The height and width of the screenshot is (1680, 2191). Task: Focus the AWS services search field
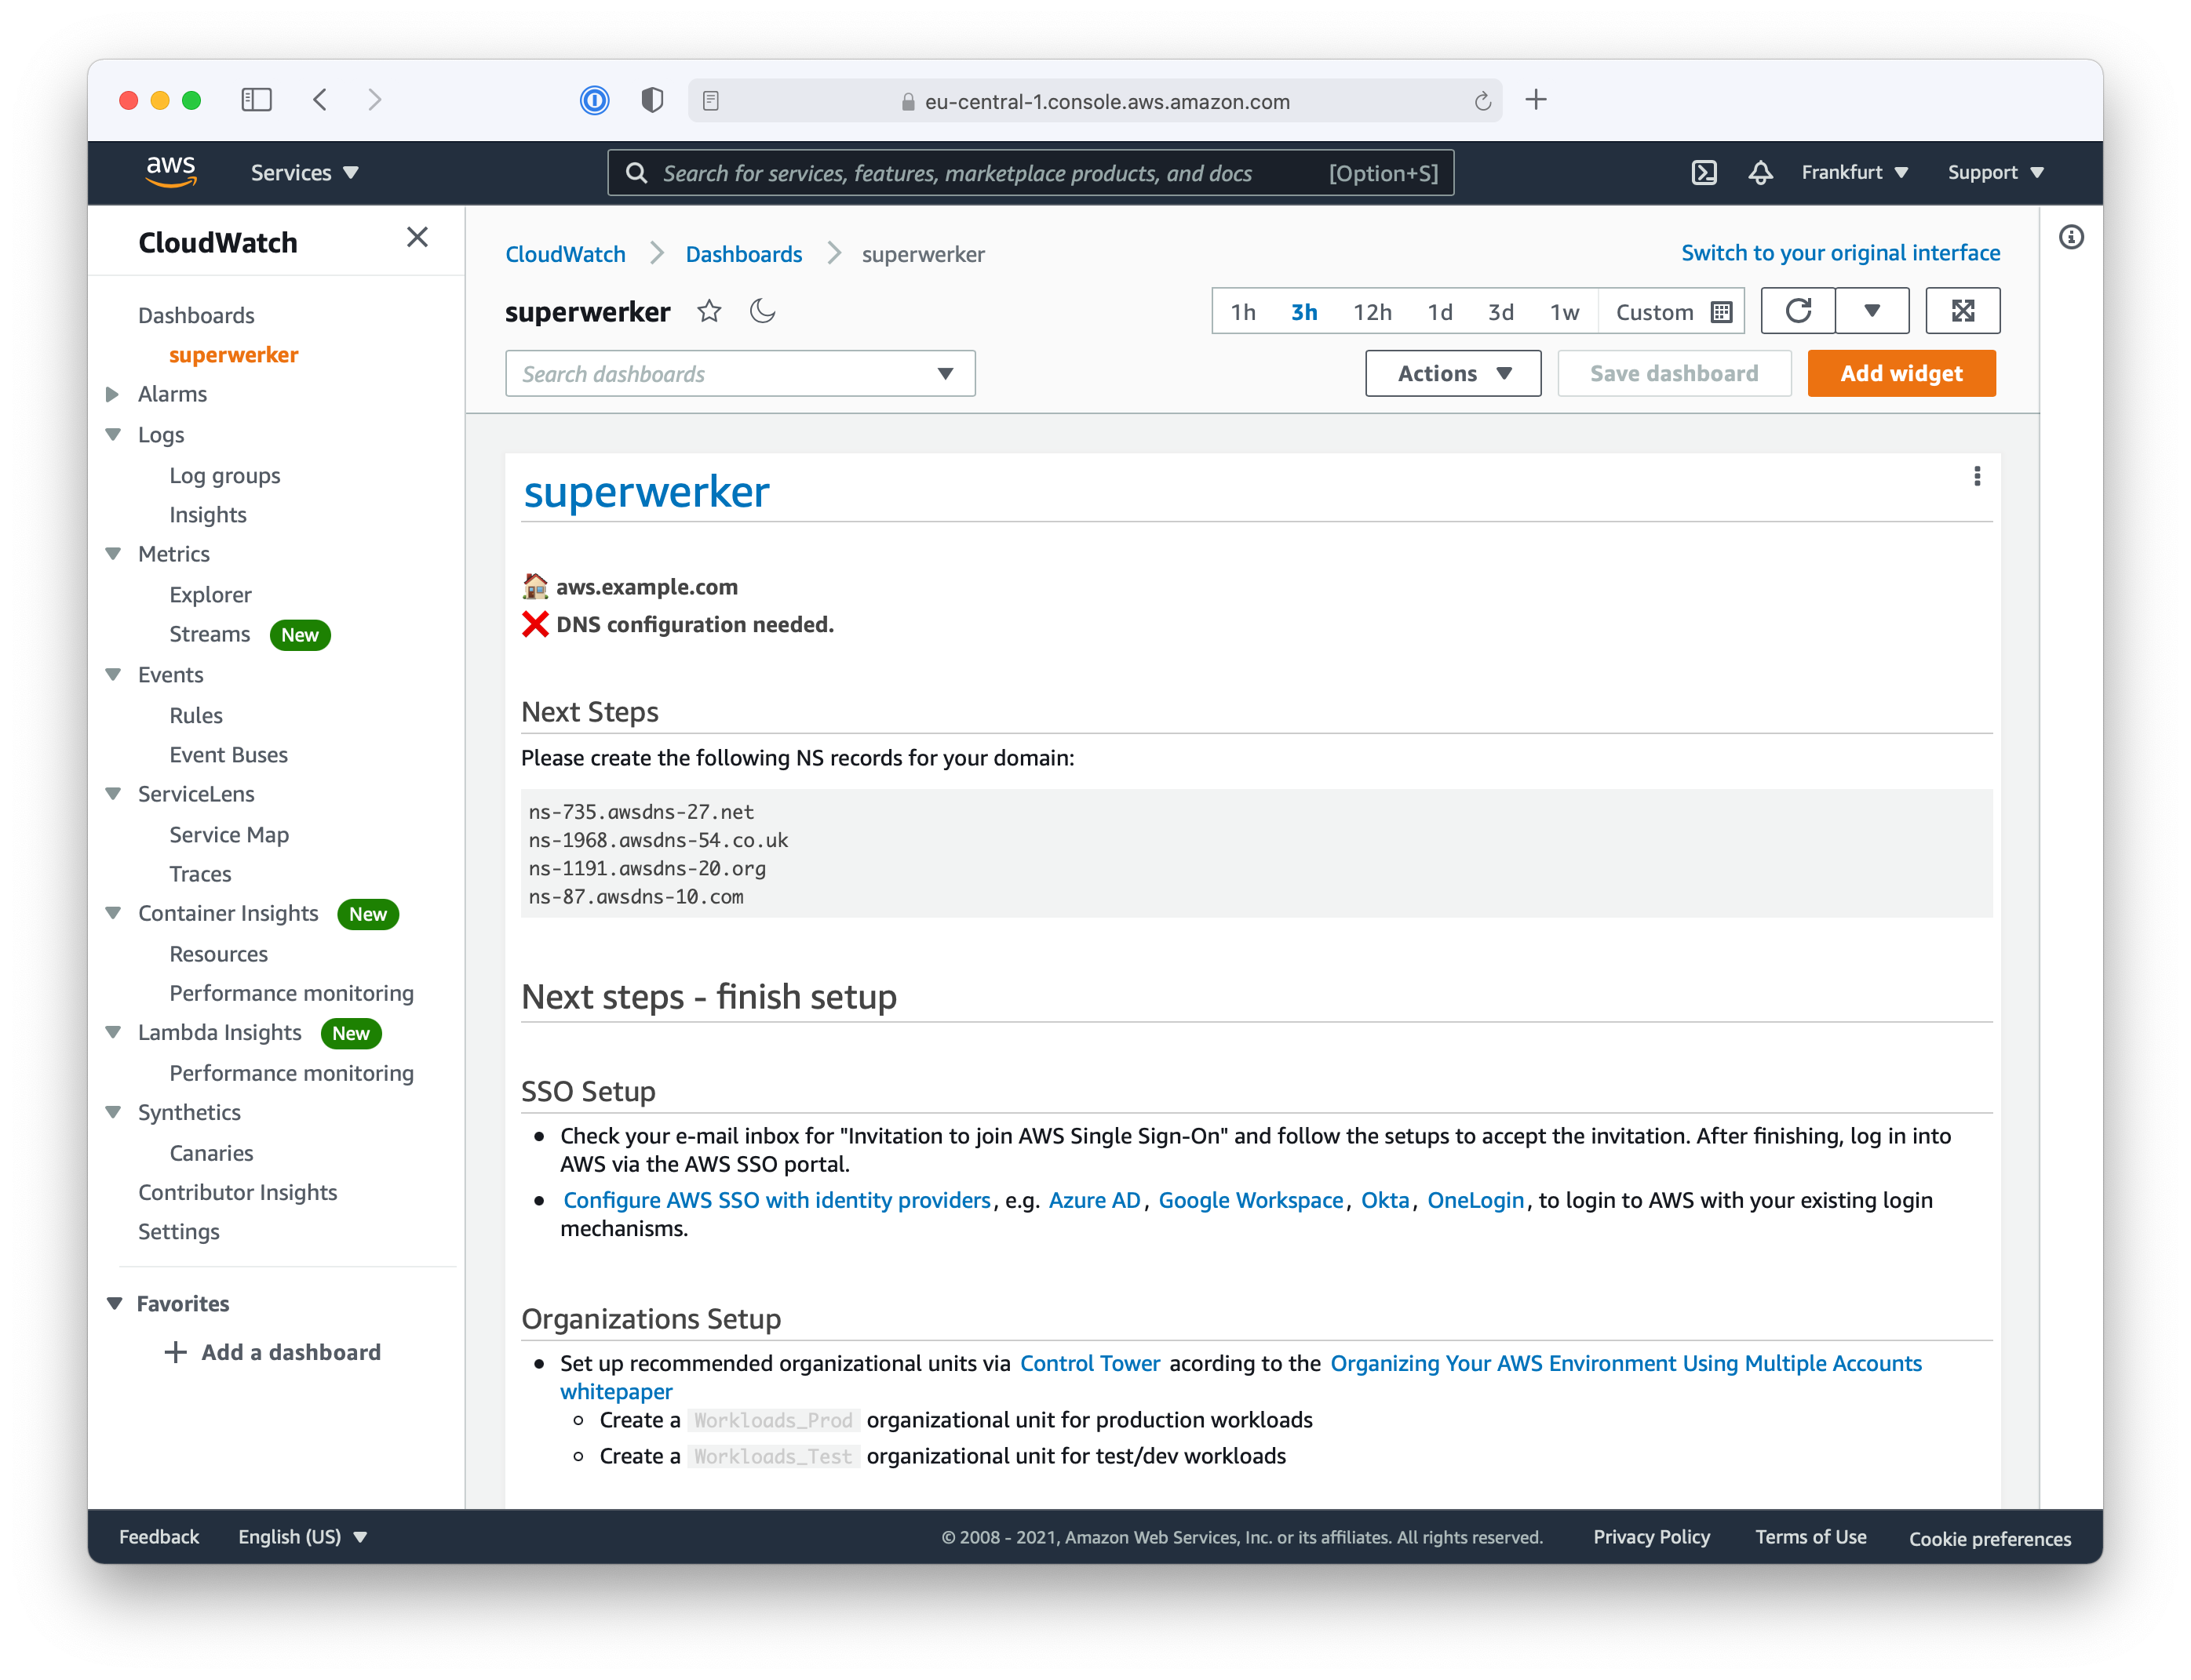pyautogui.click(x=1030, y=173)
